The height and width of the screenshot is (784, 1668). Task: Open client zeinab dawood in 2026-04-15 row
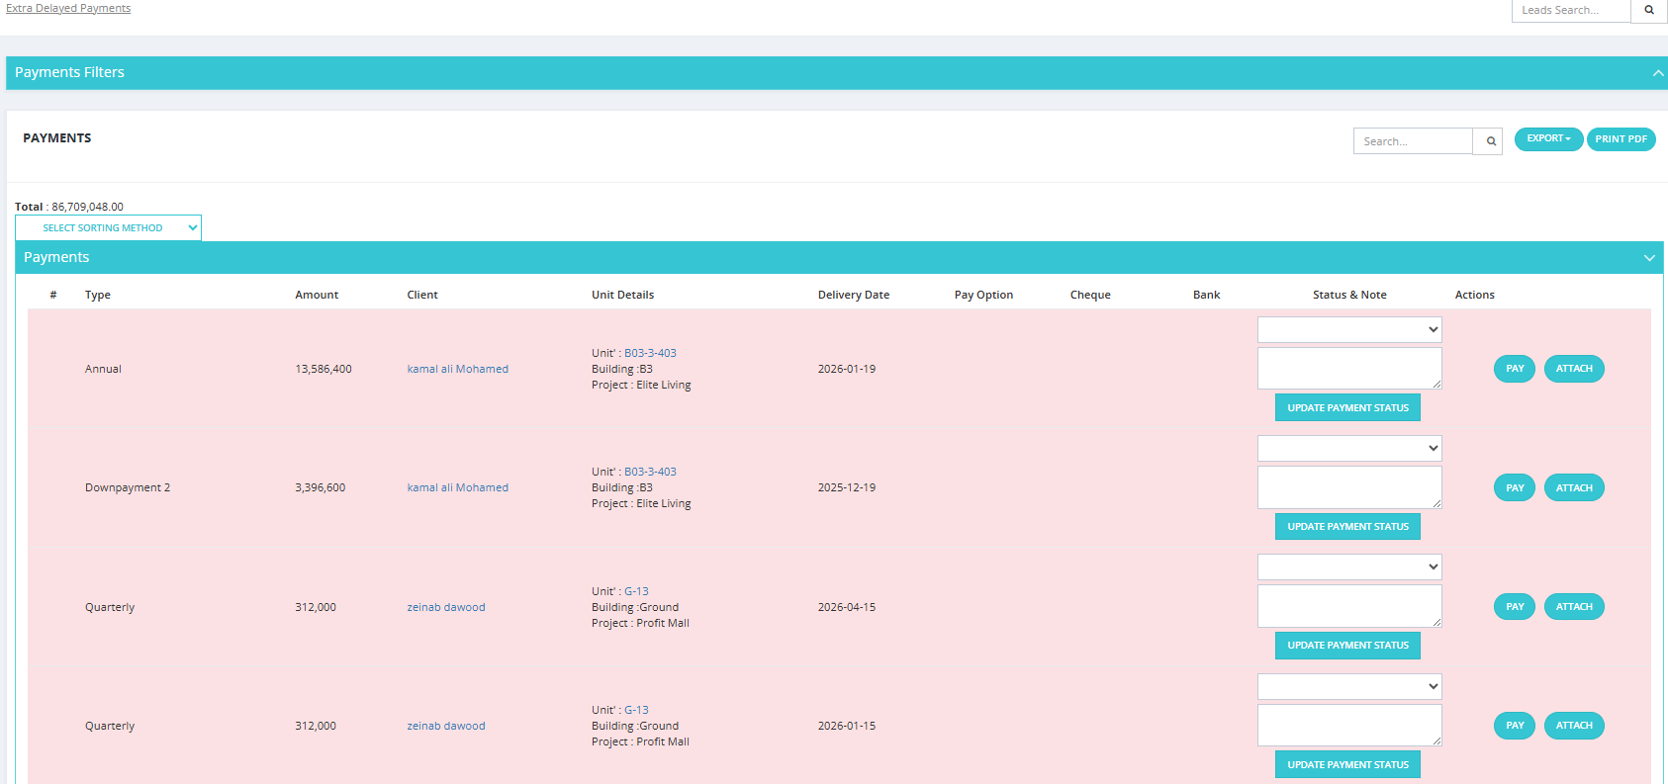446,607
